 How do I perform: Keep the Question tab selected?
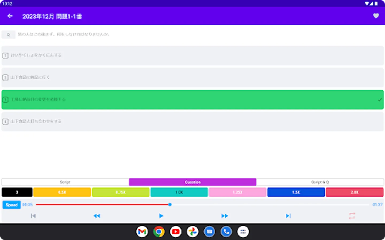192,182
